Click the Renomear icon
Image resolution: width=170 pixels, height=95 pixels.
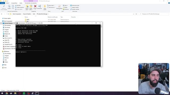point(40,6)
